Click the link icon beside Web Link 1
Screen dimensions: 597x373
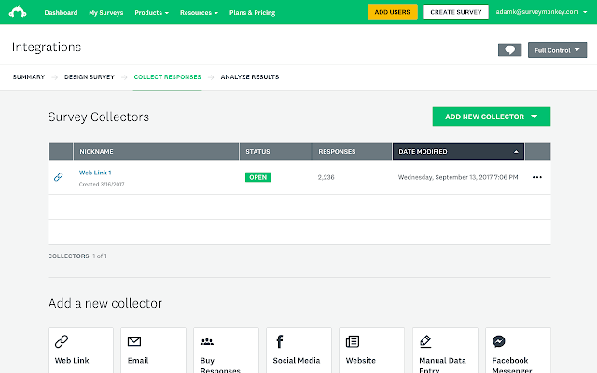pos(58,177)
